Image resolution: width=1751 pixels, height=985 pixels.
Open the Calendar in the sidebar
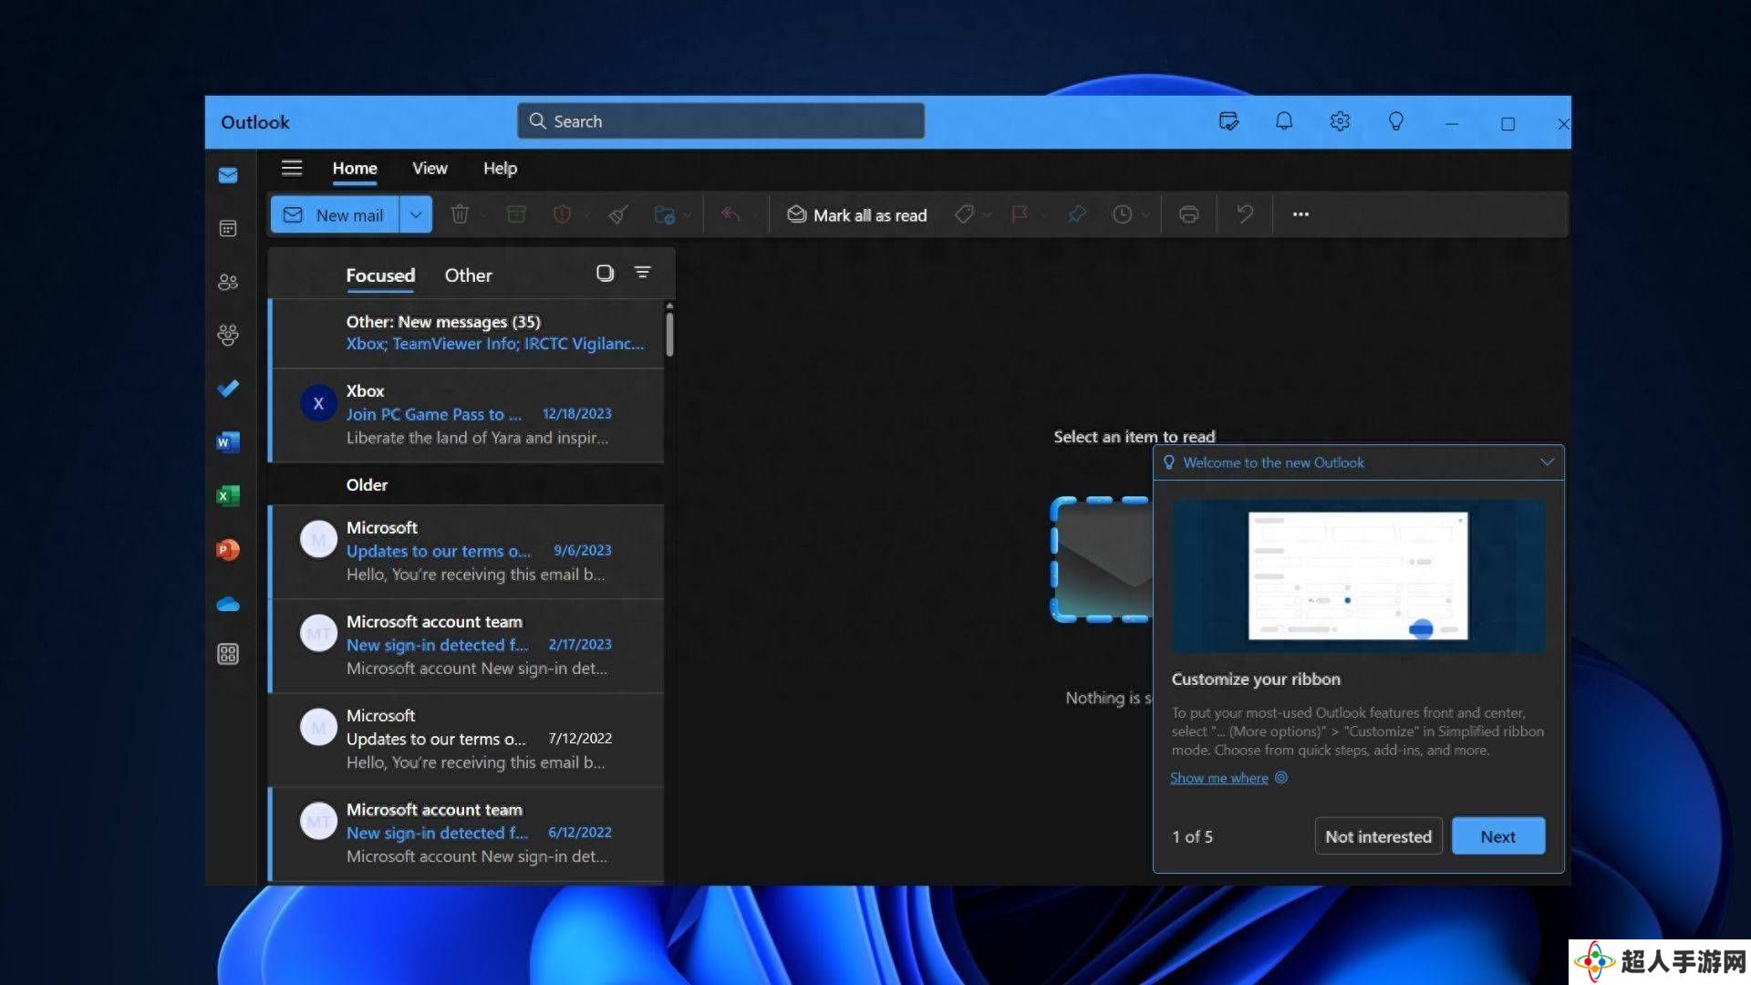coord(228,228)
